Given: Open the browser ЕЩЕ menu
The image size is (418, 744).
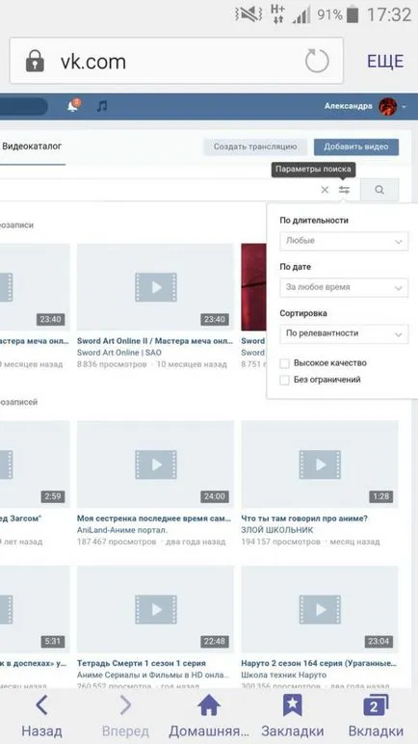Looking at the screenshot, I should 385,62.
